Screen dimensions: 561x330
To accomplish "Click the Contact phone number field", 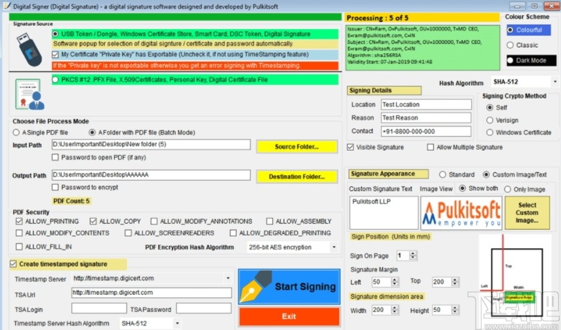I will click(426, 131).
